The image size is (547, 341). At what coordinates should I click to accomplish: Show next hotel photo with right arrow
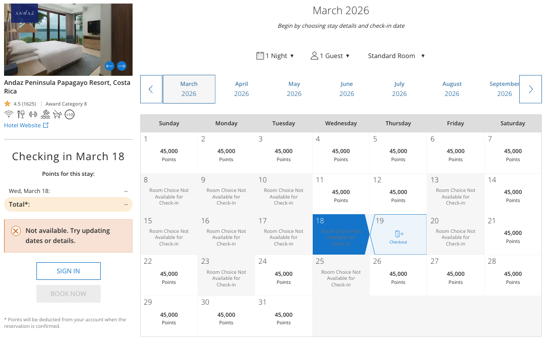[x=122, y=66]
